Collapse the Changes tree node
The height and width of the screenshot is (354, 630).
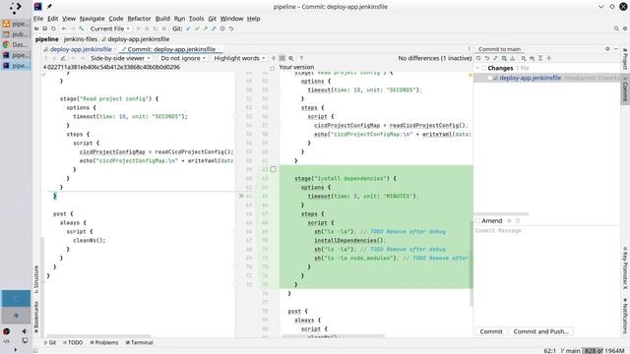pos(477,68)
